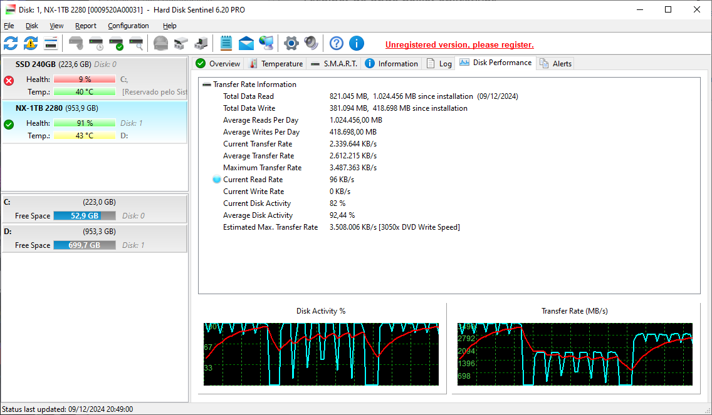Click the Current Write Rate label
Screen dimensions: 712x415
[x=253, y=192]
